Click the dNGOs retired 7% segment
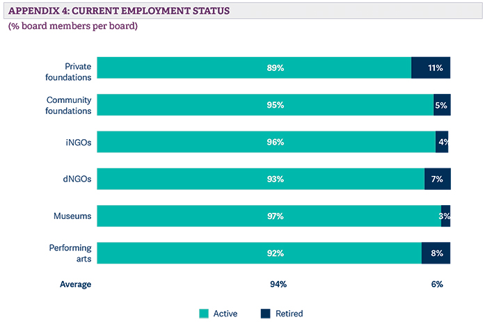The image size is (487, 322). coord(438,179)
